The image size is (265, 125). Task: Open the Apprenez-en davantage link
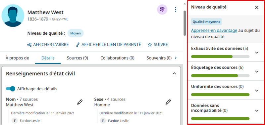(214, 30)
